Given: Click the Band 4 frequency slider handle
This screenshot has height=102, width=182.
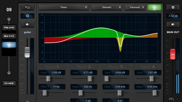Looking at the screenshot, I should click(x=155, y=93).
